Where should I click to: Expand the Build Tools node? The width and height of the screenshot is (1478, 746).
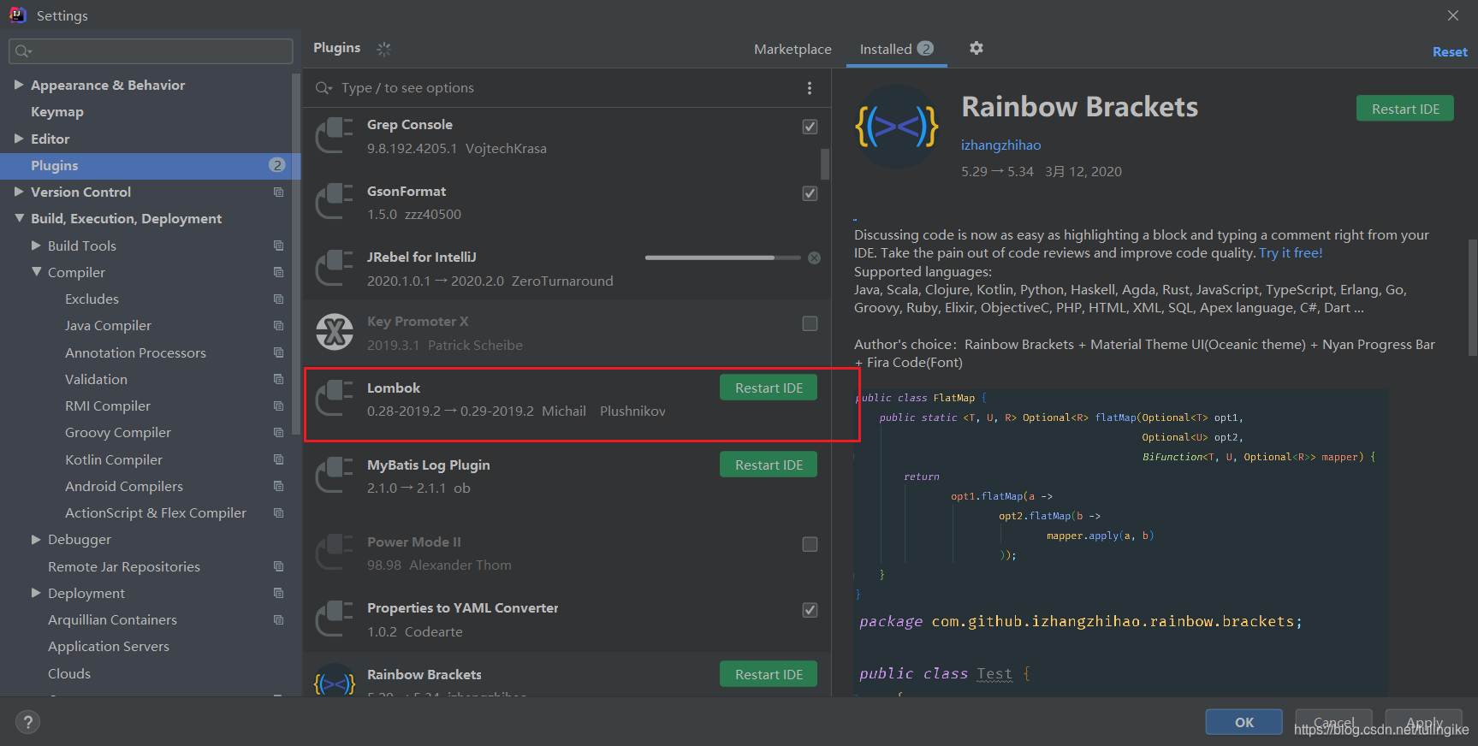(36, 246)
